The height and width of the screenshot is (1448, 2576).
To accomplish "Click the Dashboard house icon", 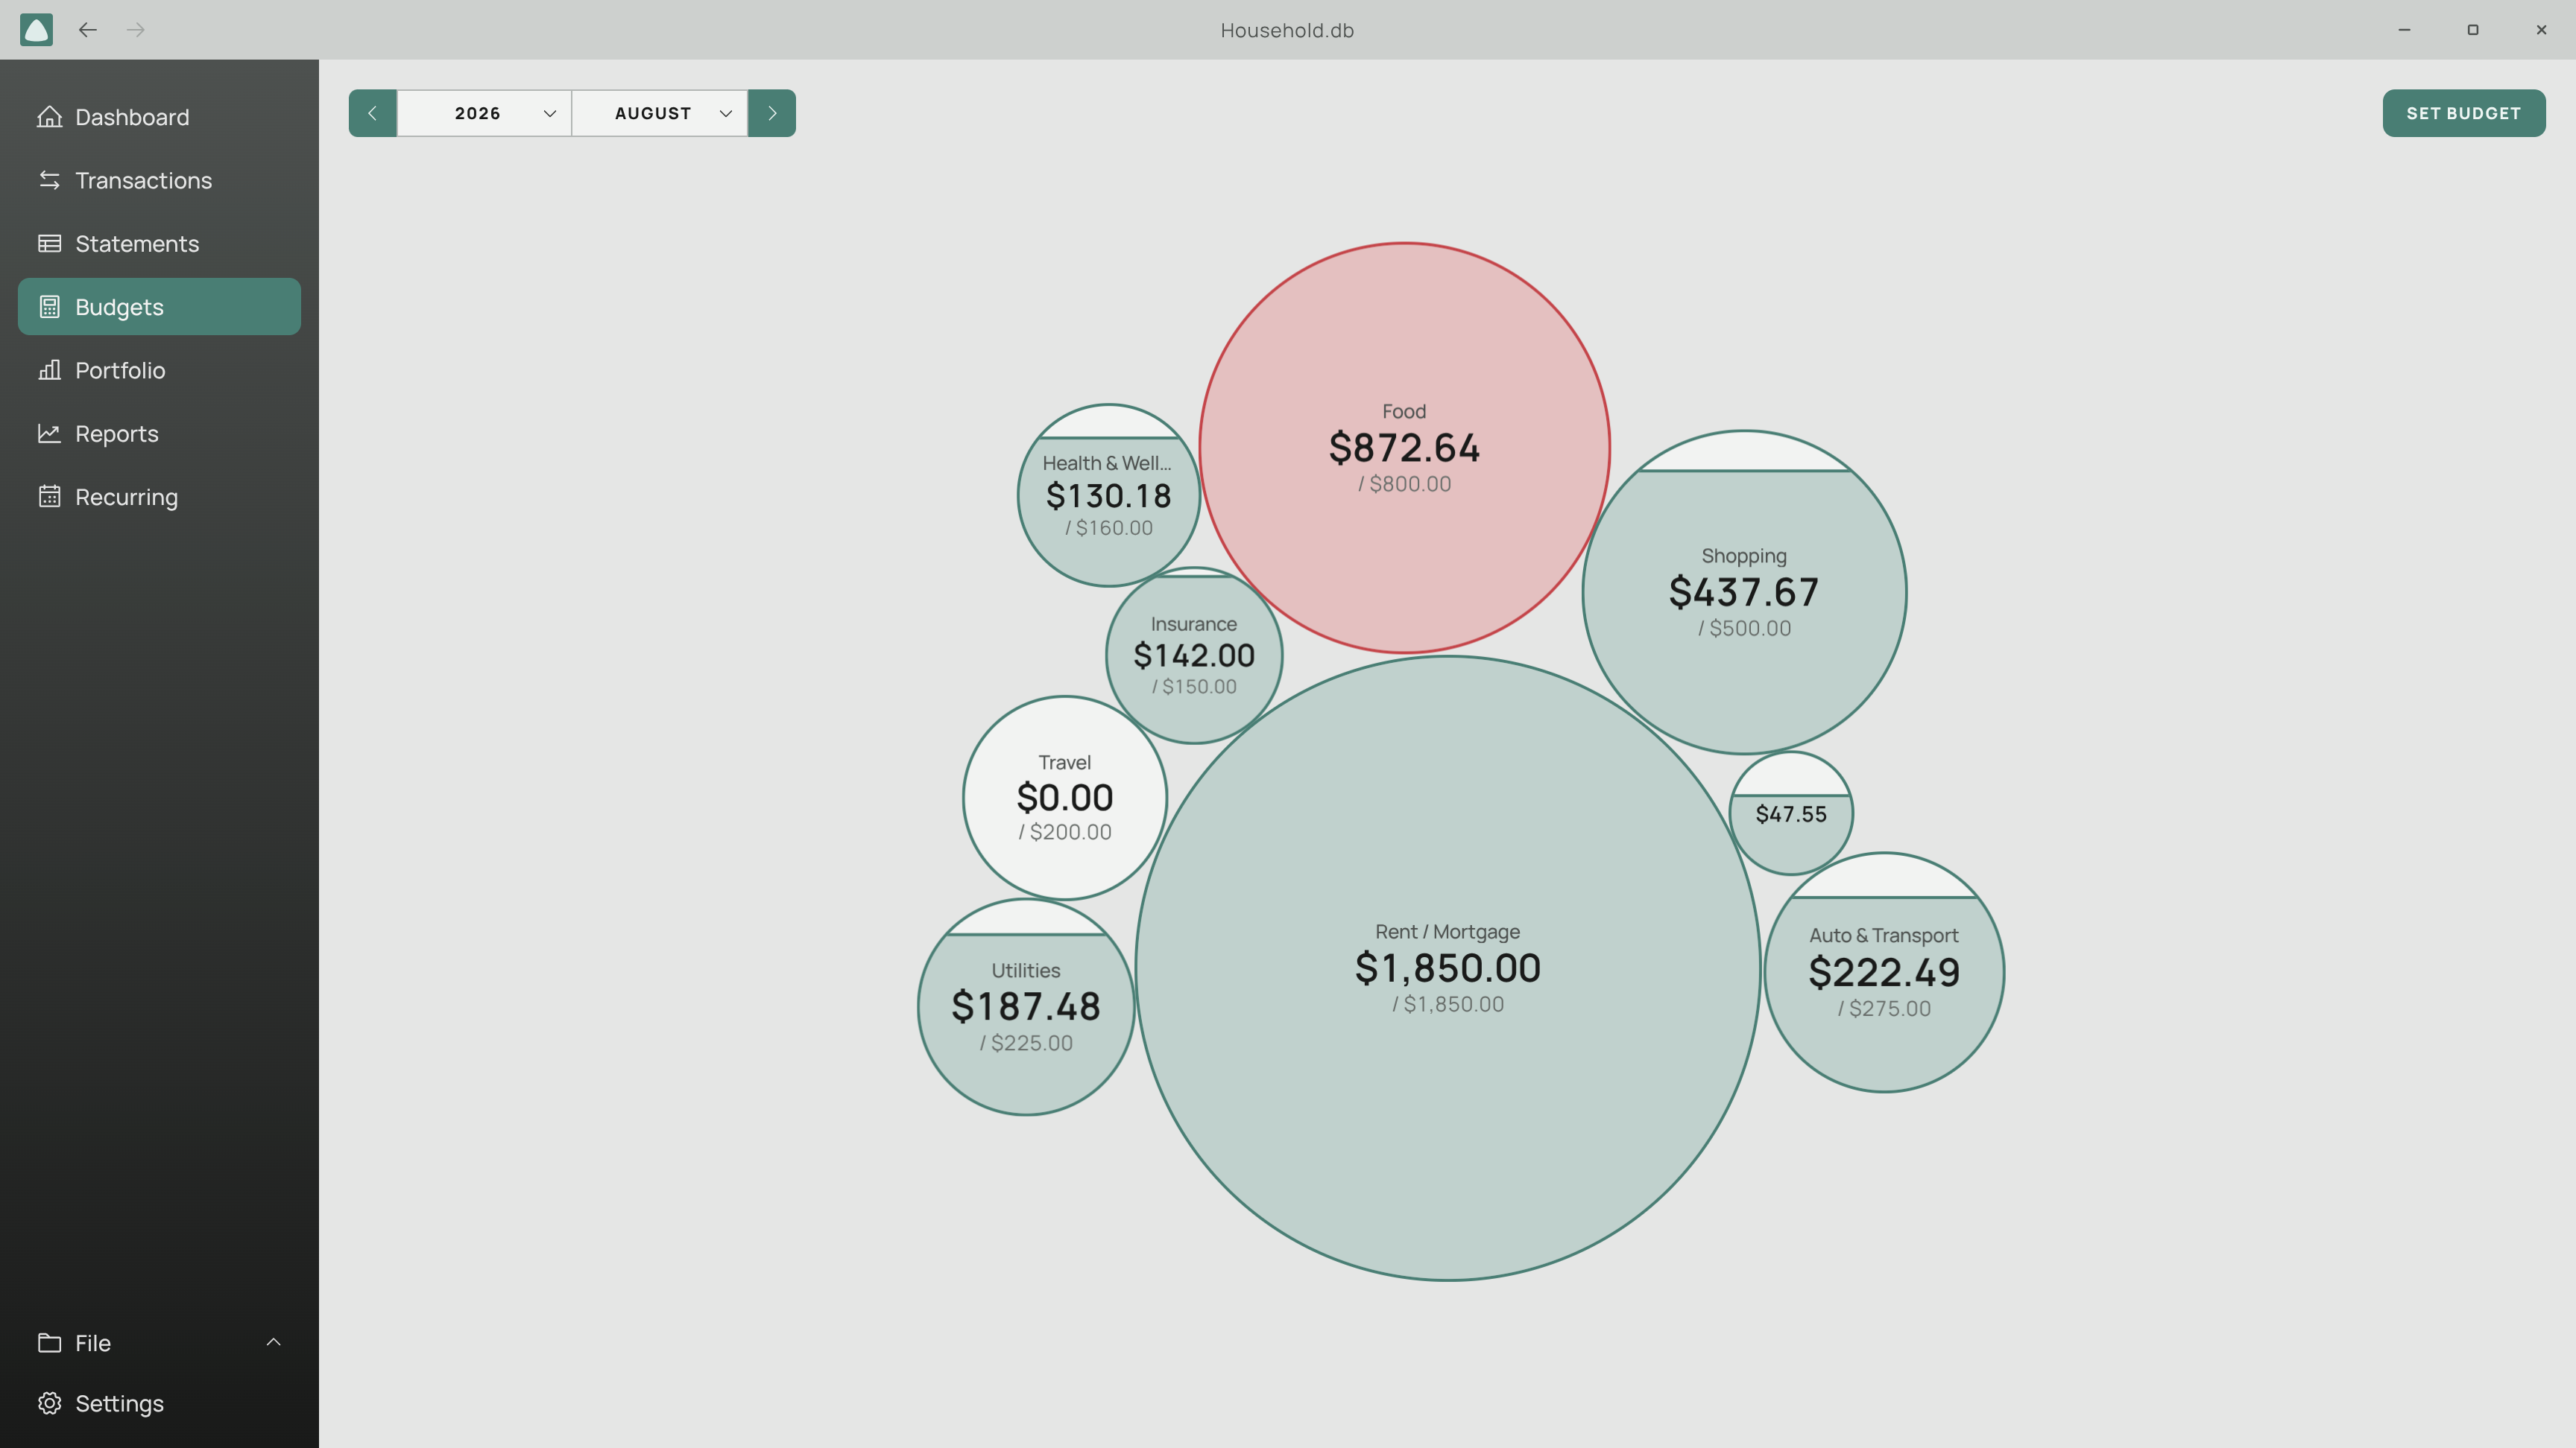I will [x=49, y=117].
